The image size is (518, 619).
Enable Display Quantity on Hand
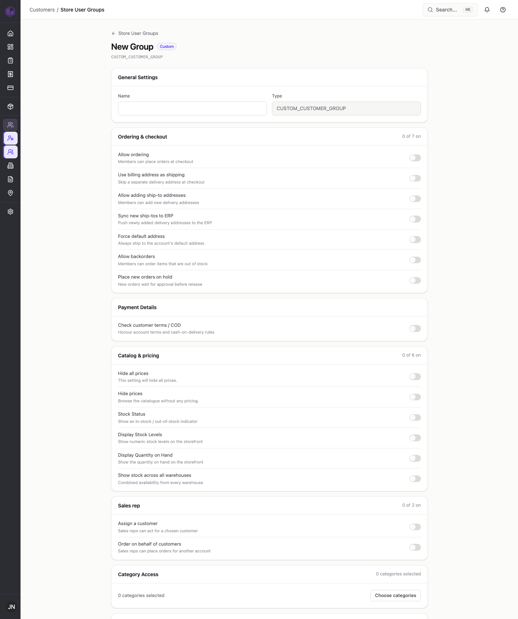pyautogui.click(x=415, y=458)
